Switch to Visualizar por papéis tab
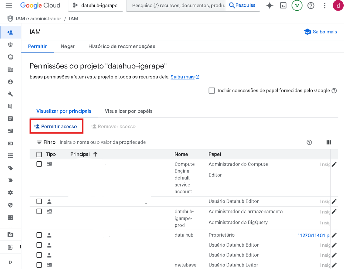Viewport: 344px width, 269px height. [x=128, y=111]
